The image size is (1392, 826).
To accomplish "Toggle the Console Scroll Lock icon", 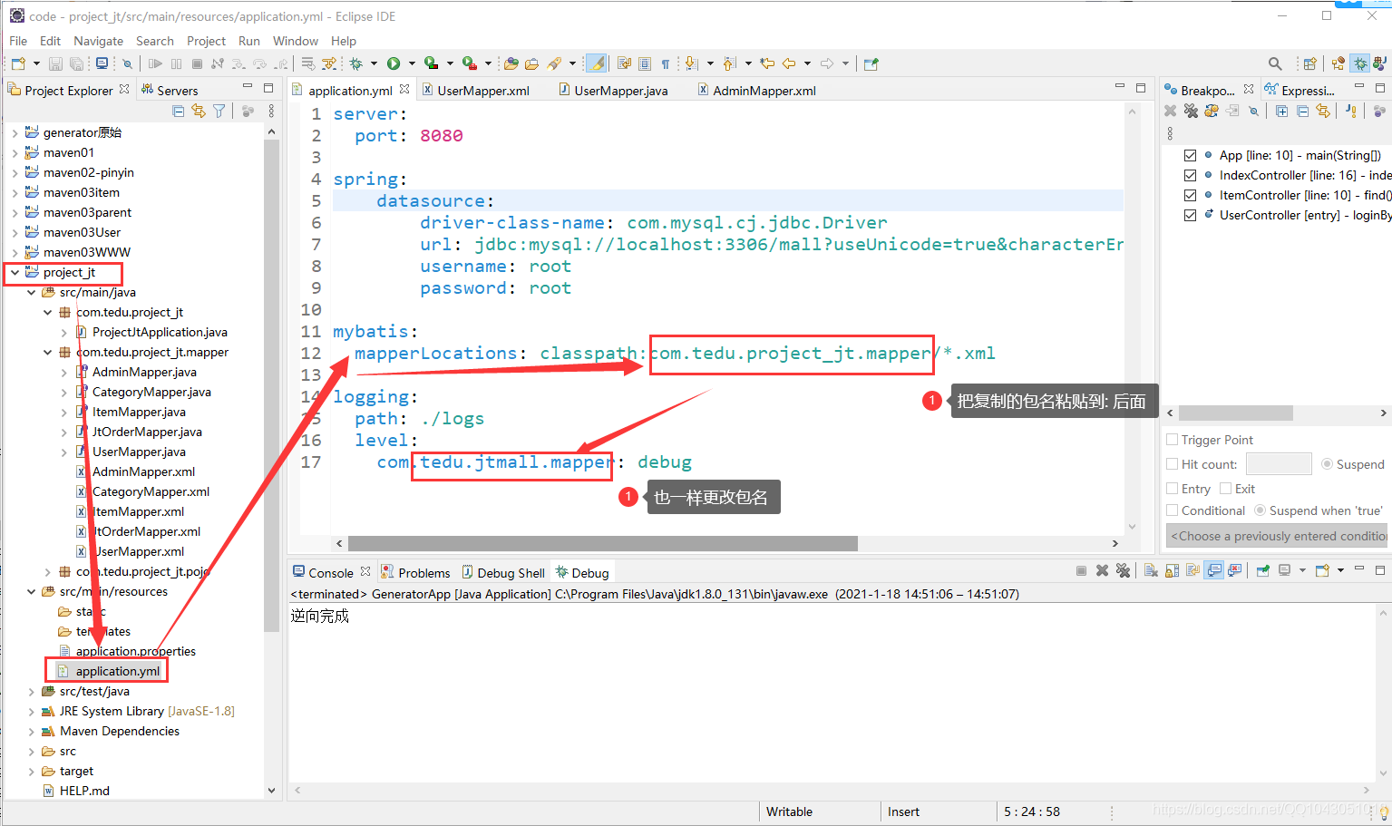I will [x=1173, y=570].
